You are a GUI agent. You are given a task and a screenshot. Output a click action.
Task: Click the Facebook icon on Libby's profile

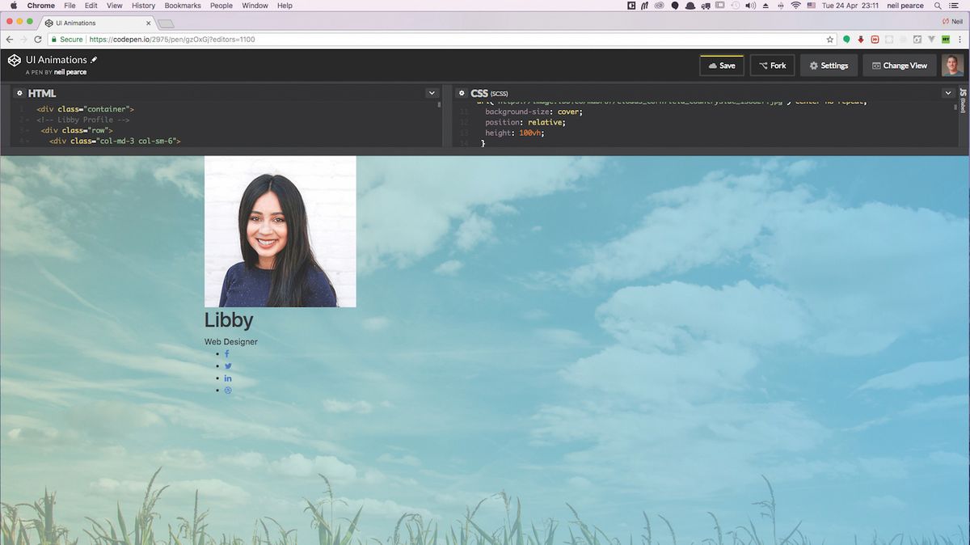tap(226, 353)
